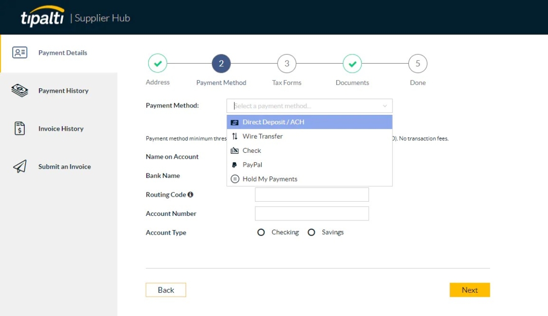Open the Payment History section
Viewport: 548px width, 316px height.
[63, 90]
